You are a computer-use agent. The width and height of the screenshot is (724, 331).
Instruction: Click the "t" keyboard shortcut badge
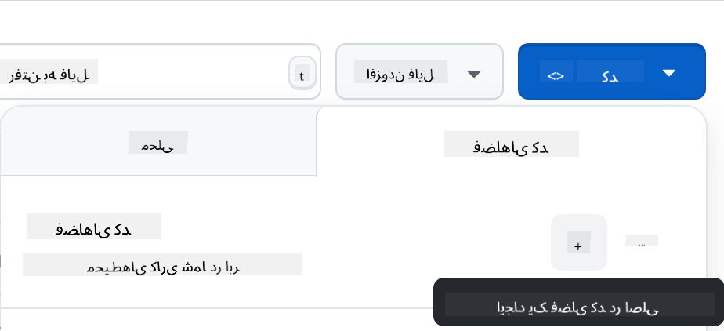302,75
